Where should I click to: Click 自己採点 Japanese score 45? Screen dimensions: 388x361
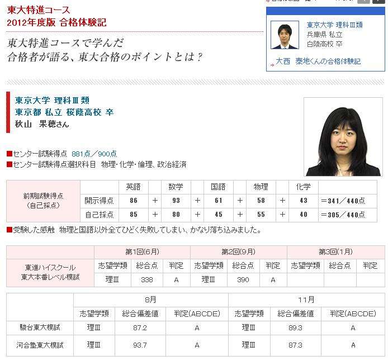219,215
